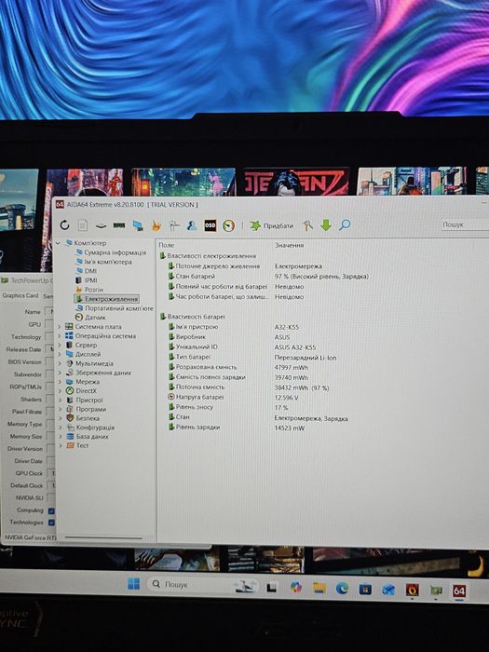Click the Значення column header

click(290, 245)
